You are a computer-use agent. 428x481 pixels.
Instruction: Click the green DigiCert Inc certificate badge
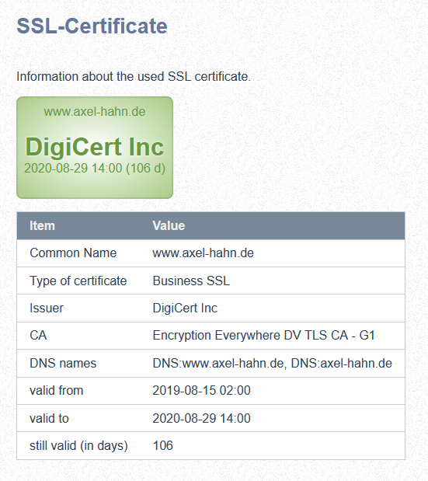95,148
